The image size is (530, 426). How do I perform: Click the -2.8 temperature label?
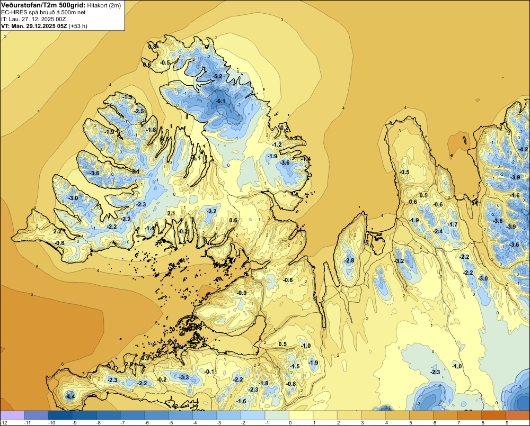click(349, 260)
